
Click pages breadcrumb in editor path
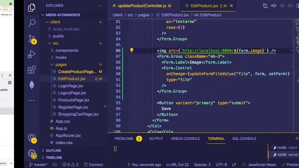point(144,15)
